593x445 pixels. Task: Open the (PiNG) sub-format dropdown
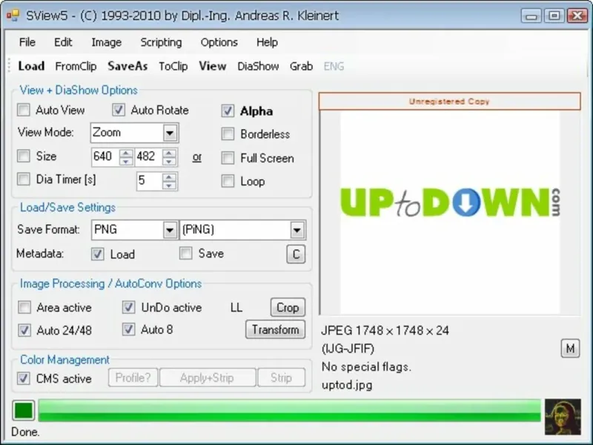[297, 230]
